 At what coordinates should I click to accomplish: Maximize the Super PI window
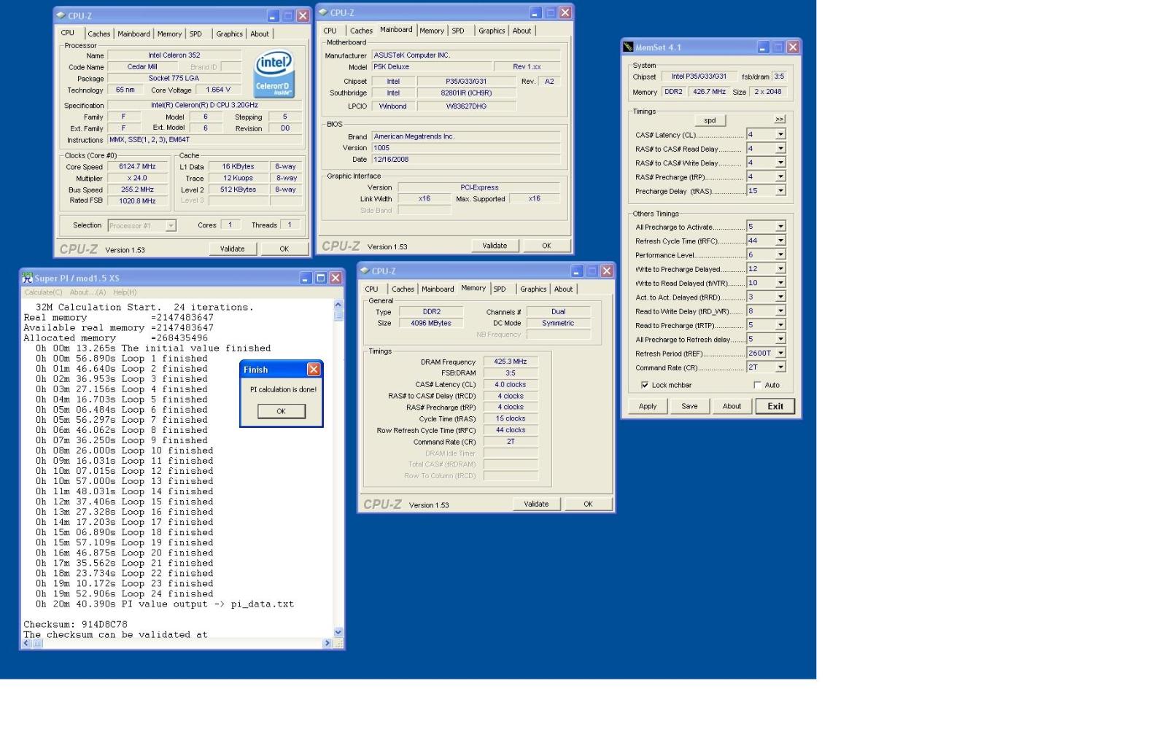(x=321, y=278)
